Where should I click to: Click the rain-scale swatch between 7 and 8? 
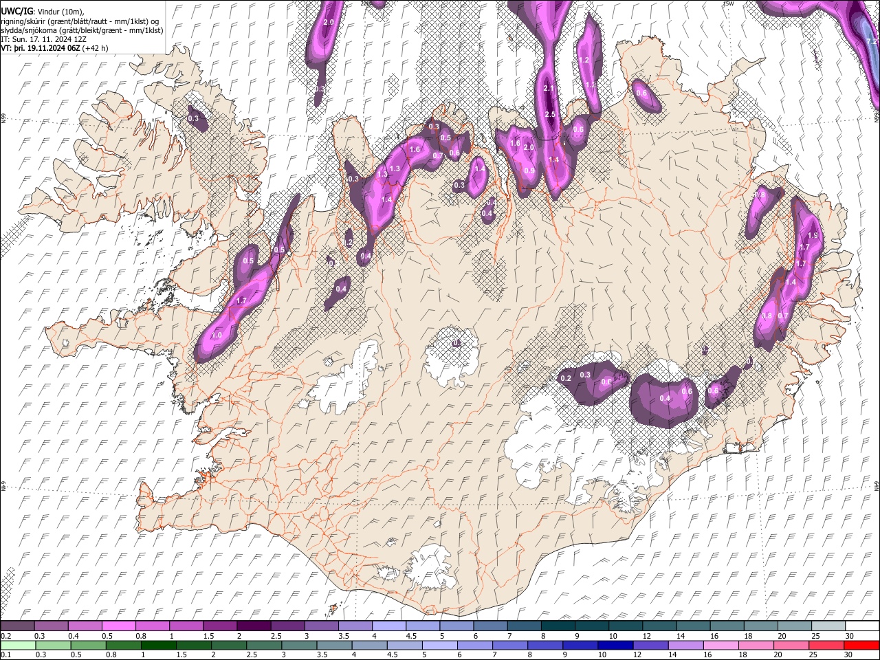[x=510, y=645]
